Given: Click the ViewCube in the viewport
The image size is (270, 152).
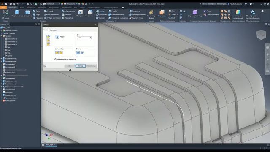Looking at the screenshot, I should [261, 35].
